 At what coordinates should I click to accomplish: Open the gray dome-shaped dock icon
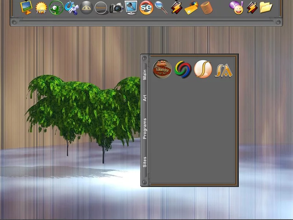[86, 7]
